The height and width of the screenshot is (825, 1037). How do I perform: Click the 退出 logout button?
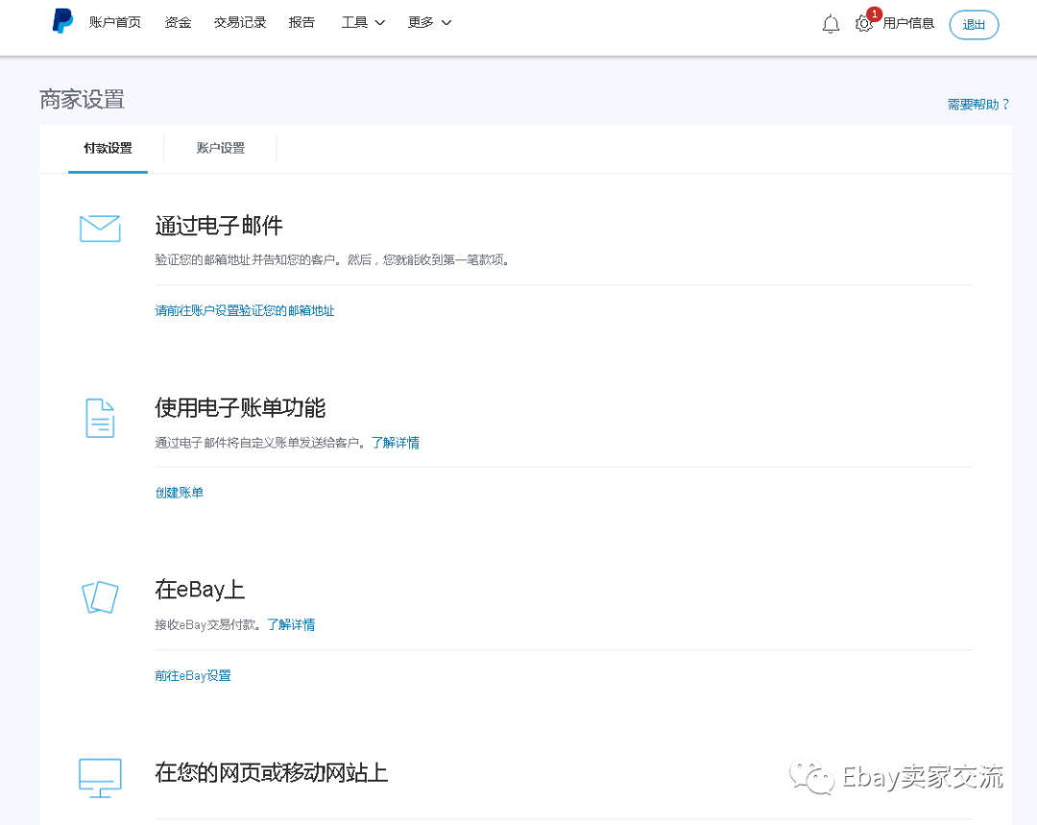[974, 25]
